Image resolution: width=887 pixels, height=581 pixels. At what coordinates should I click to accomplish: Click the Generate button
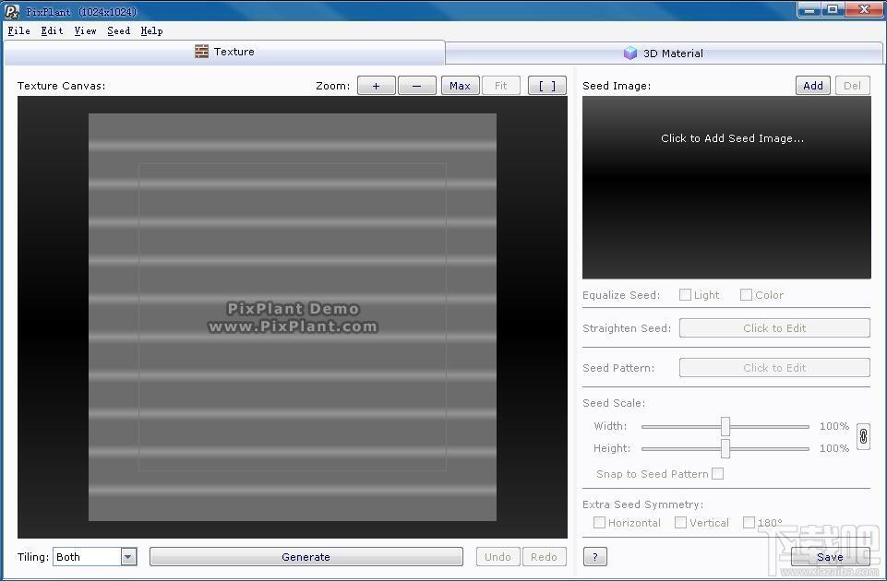[306, 557]
